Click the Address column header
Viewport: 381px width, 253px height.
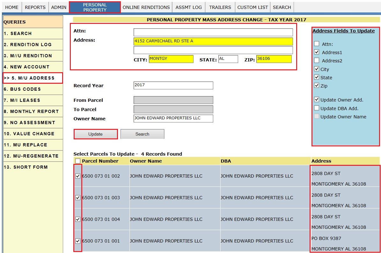tap(321, 161)
